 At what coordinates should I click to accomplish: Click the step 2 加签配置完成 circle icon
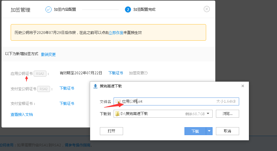(x=128, y=9)
